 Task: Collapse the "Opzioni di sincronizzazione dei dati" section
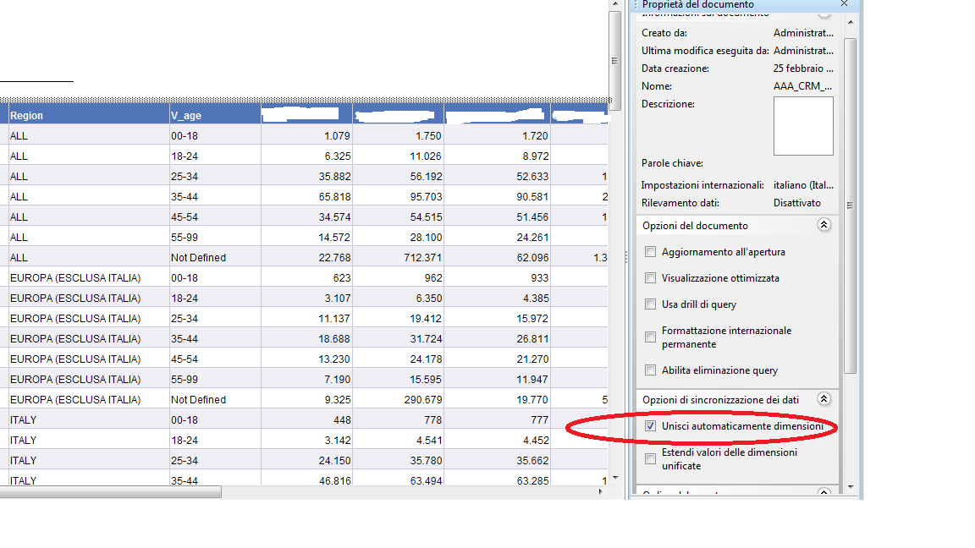824,398
